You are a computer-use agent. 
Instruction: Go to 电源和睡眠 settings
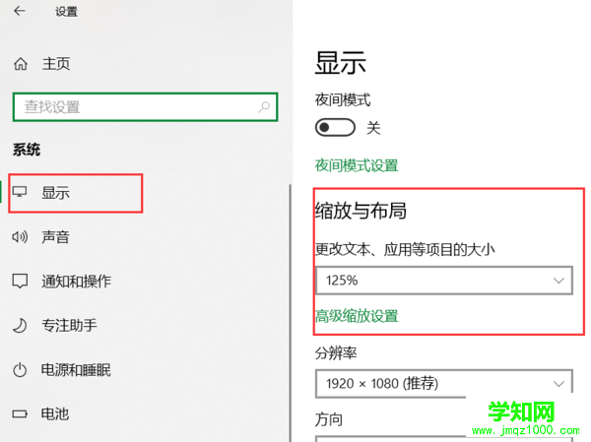[x=76, y=370]
